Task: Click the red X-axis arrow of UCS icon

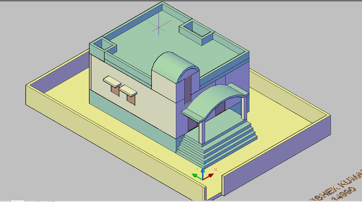Action: tap(210, 176)
